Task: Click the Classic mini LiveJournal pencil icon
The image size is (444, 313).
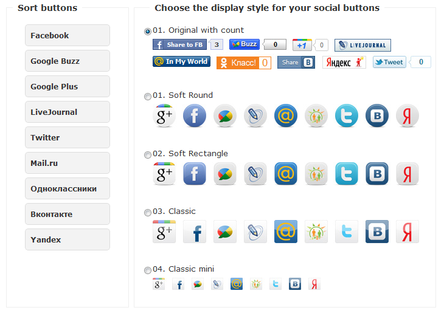Action: tap(217, 284)
